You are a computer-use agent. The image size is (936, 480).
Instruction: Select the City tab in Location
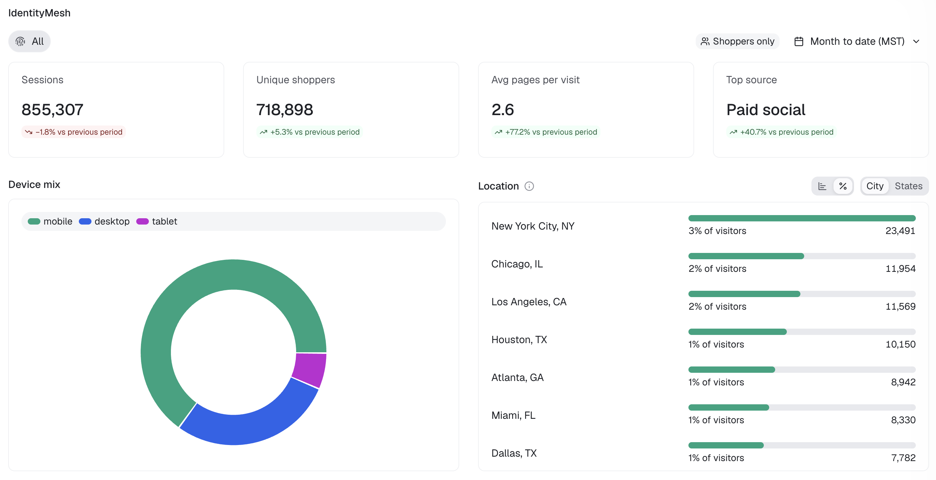[875, 186]
